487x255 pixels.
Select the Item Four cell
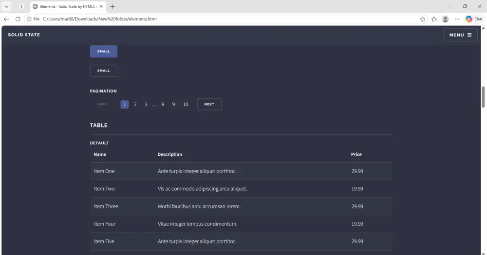(105, 224)
